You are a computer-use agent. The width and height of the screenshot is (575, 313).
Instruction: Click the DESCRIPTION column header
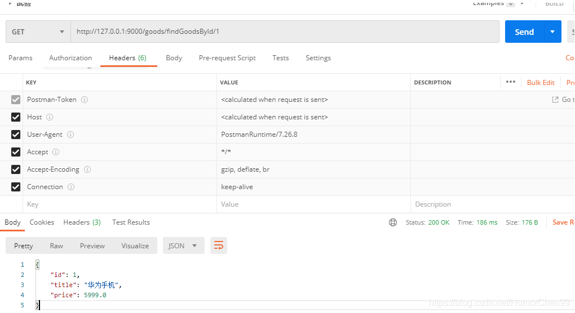(432, 82)
